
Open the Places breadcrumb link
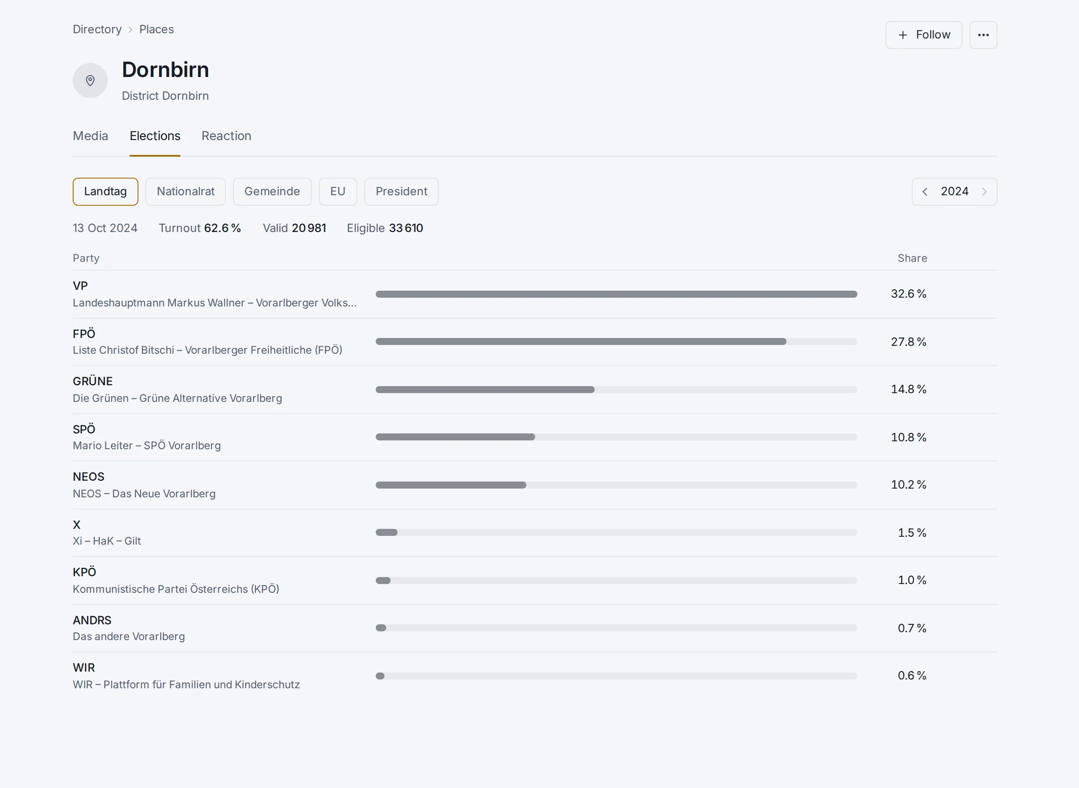tap(156, 29)
